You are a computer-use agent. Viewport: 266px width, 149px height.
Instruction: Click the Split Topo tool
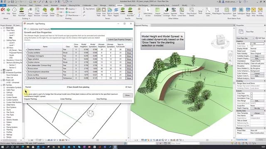coord(234,12)
